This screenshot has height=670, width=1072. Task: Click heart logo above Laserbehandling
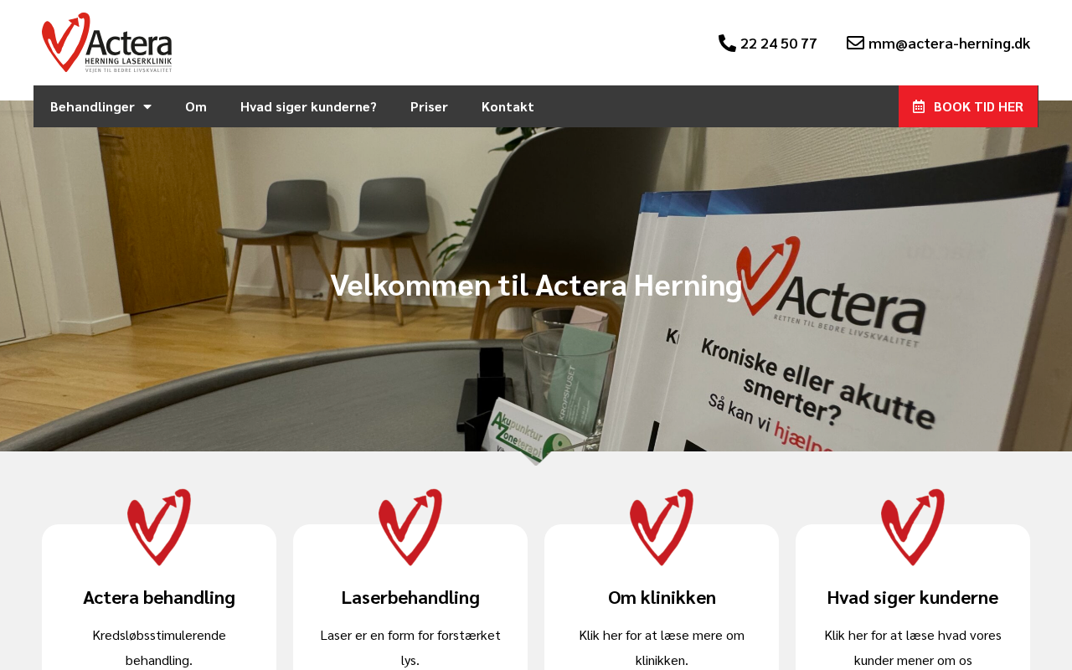click(410, 528)
